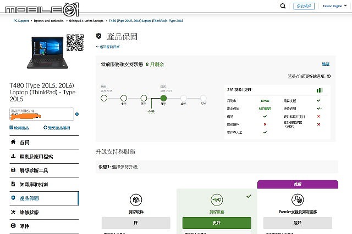Click the wrench icon for repair status
Image resolution: width=352 pixels, height=234 pixels.
pyautogui.click(x=13, y=212)
